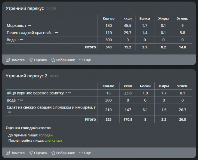The image size is (198, 160).
Task: Edit the 00:00 time of Утренний перекус
Action: 51,9
